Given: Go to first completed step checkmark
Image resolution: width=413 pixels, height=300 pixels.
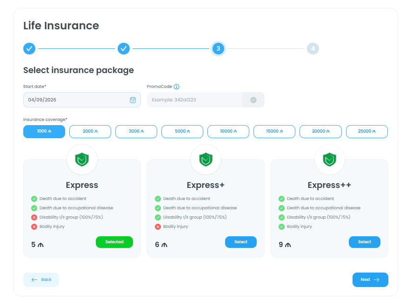Looking at the screenshot, I should click(29, 48).
